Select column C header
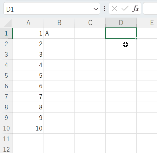The width and height of the screenshot is (157, 153). [x=90, y=23]
